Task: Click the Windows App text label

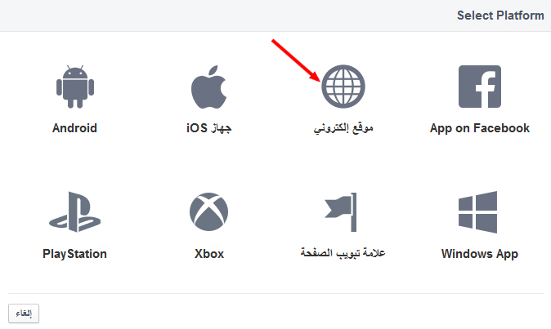Action: tap(480, 254)
